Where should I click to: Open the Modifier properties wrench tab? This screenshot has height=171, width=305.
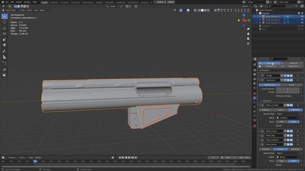pyautogui.click(x=254, y=98)
